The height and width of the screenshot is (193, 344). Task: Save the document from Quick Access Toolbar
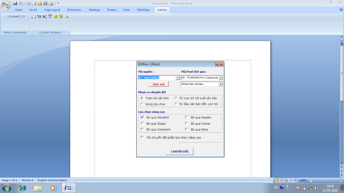click(15, 3)
